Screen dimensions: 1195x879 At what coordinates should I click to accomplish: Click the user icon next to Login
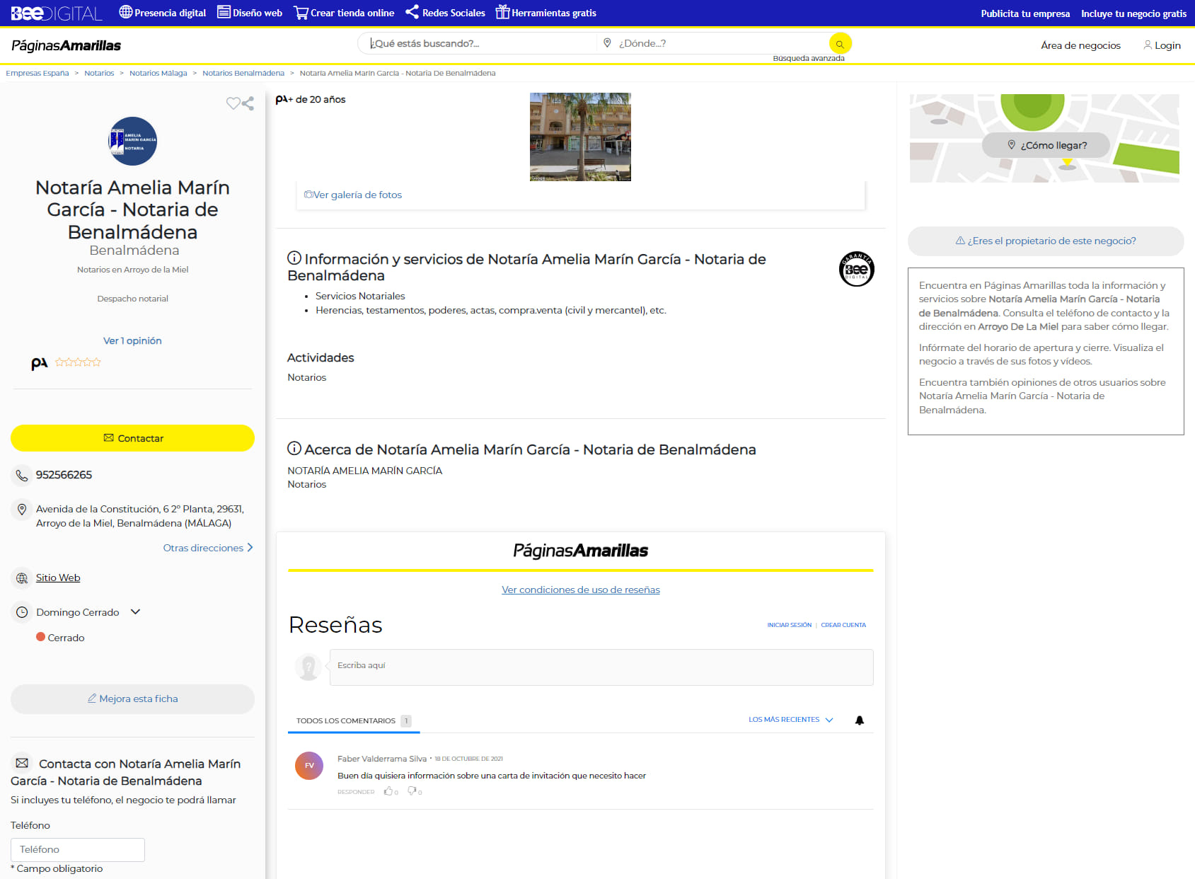(x=1148, y=45)
